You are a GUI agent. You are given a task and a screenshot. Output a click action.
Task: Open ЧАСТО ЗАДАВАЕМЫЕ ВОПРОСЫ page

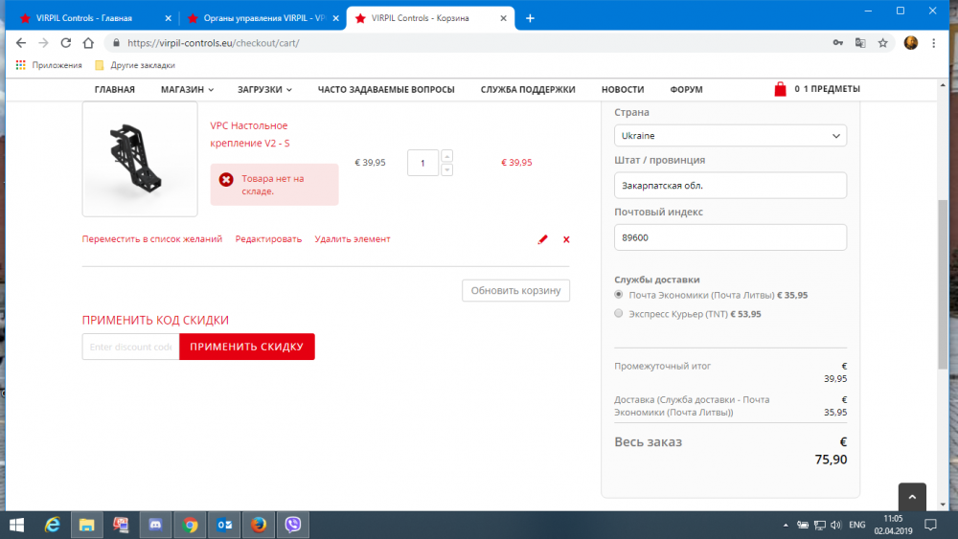[x=386, y=89]
